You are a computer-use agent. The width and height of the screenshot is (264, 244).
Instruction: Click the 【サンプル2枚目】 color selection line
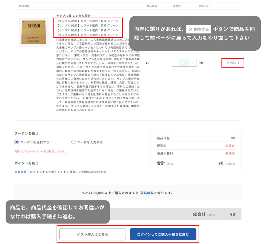[88, 25]
